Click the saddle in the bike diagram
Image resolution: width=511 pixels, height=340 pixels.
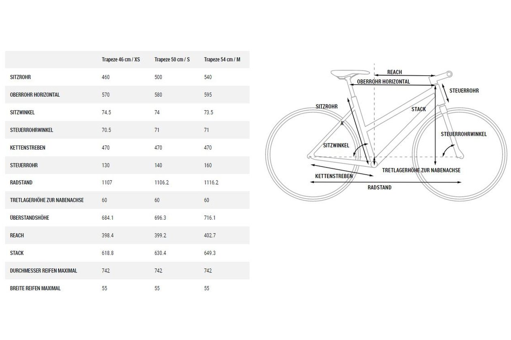point(350,73)
